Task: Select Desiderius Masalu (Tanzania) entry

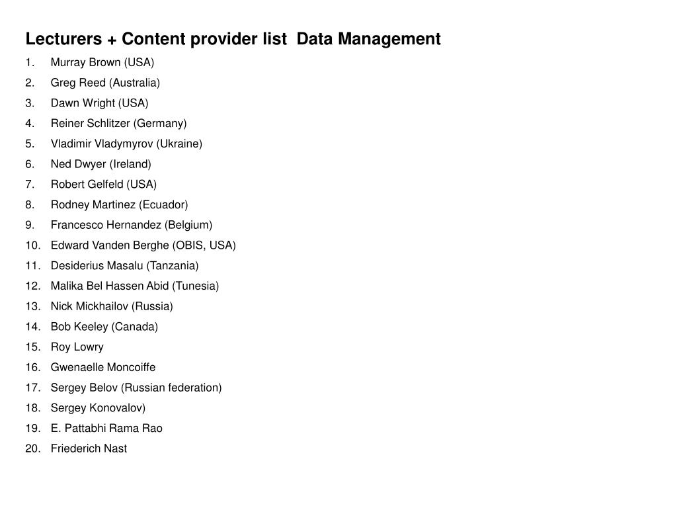Action: pos(125,265)
